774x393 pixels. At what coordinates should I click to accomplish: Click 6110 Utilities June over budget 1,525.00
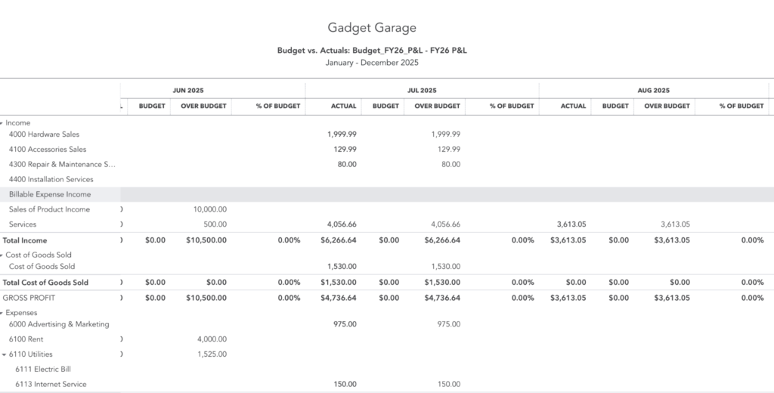point(212,354)
